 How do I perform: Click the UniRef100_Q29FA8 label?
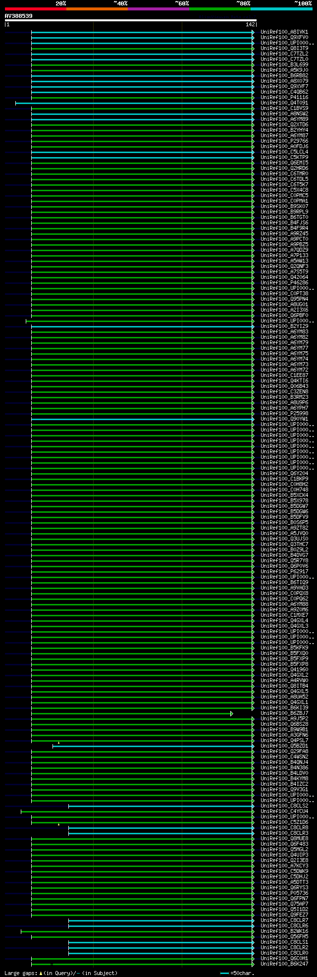[x=284, y=751]
